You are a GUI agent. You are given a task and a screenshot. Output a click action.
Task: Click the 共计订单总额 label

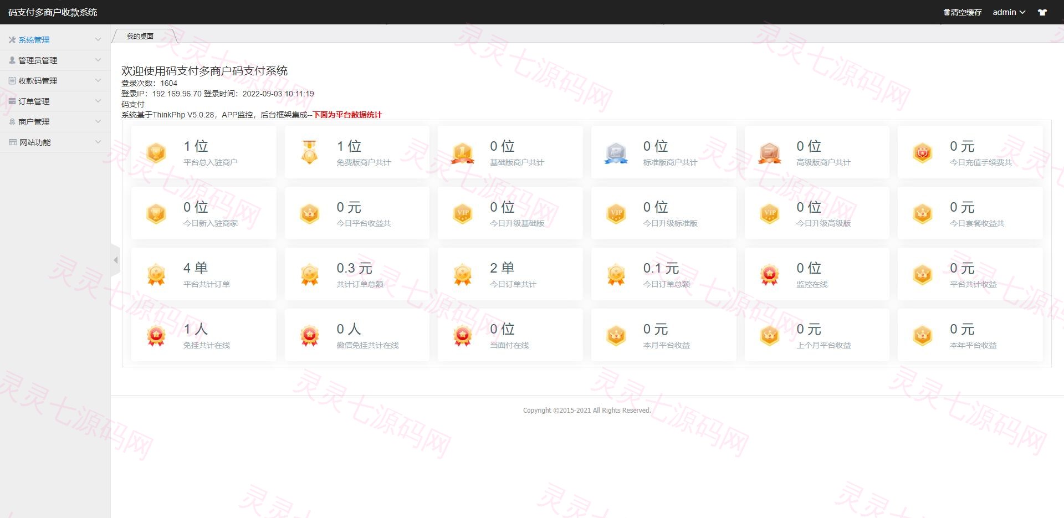pyautogui.click(x=360, y=284)
